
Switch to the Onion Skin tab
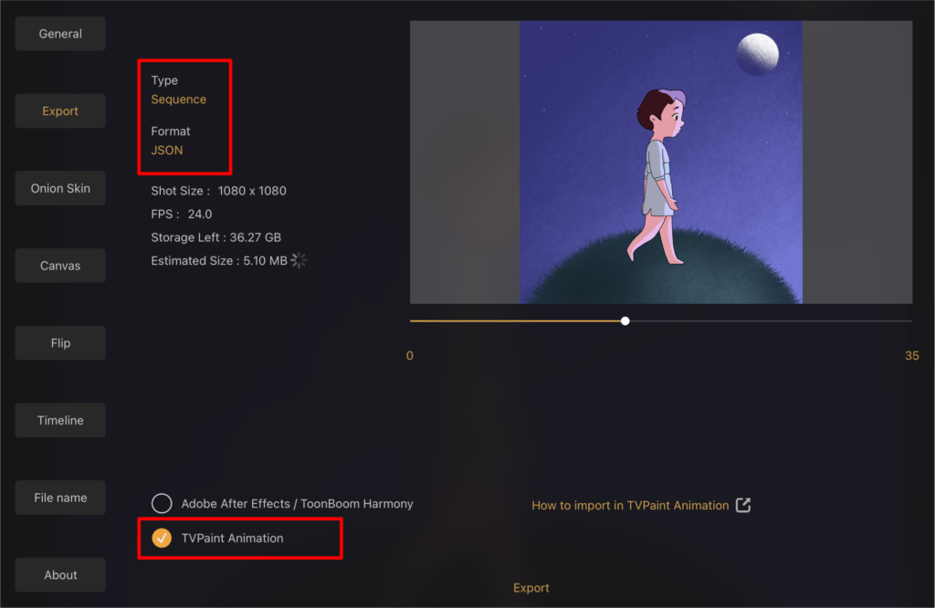[60, 188]
